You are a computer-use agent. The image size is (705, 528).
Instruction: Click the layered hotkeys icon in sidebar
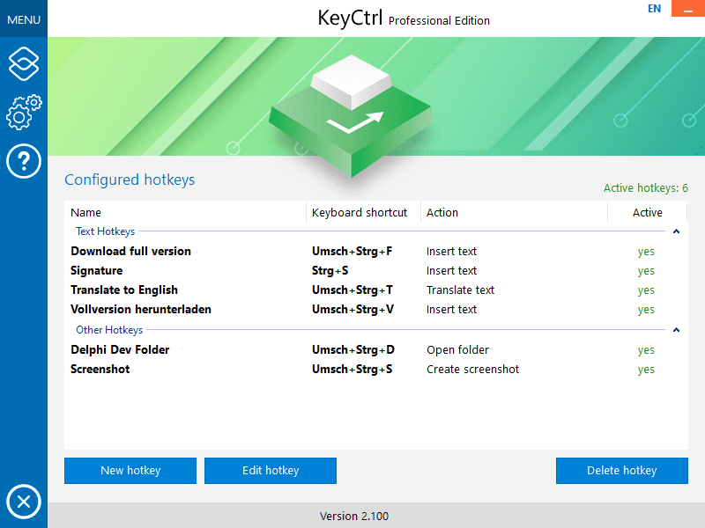coord(24,63)
